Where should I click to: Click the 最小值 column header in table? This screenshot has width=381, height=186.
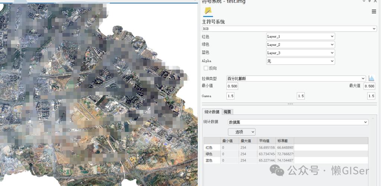click(x=230, y=141)
